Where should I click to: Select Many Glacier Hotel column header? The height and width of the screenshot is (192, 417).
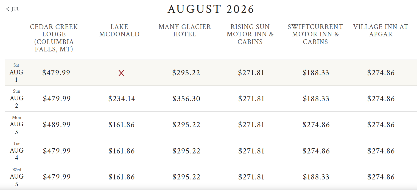(184, 31)
